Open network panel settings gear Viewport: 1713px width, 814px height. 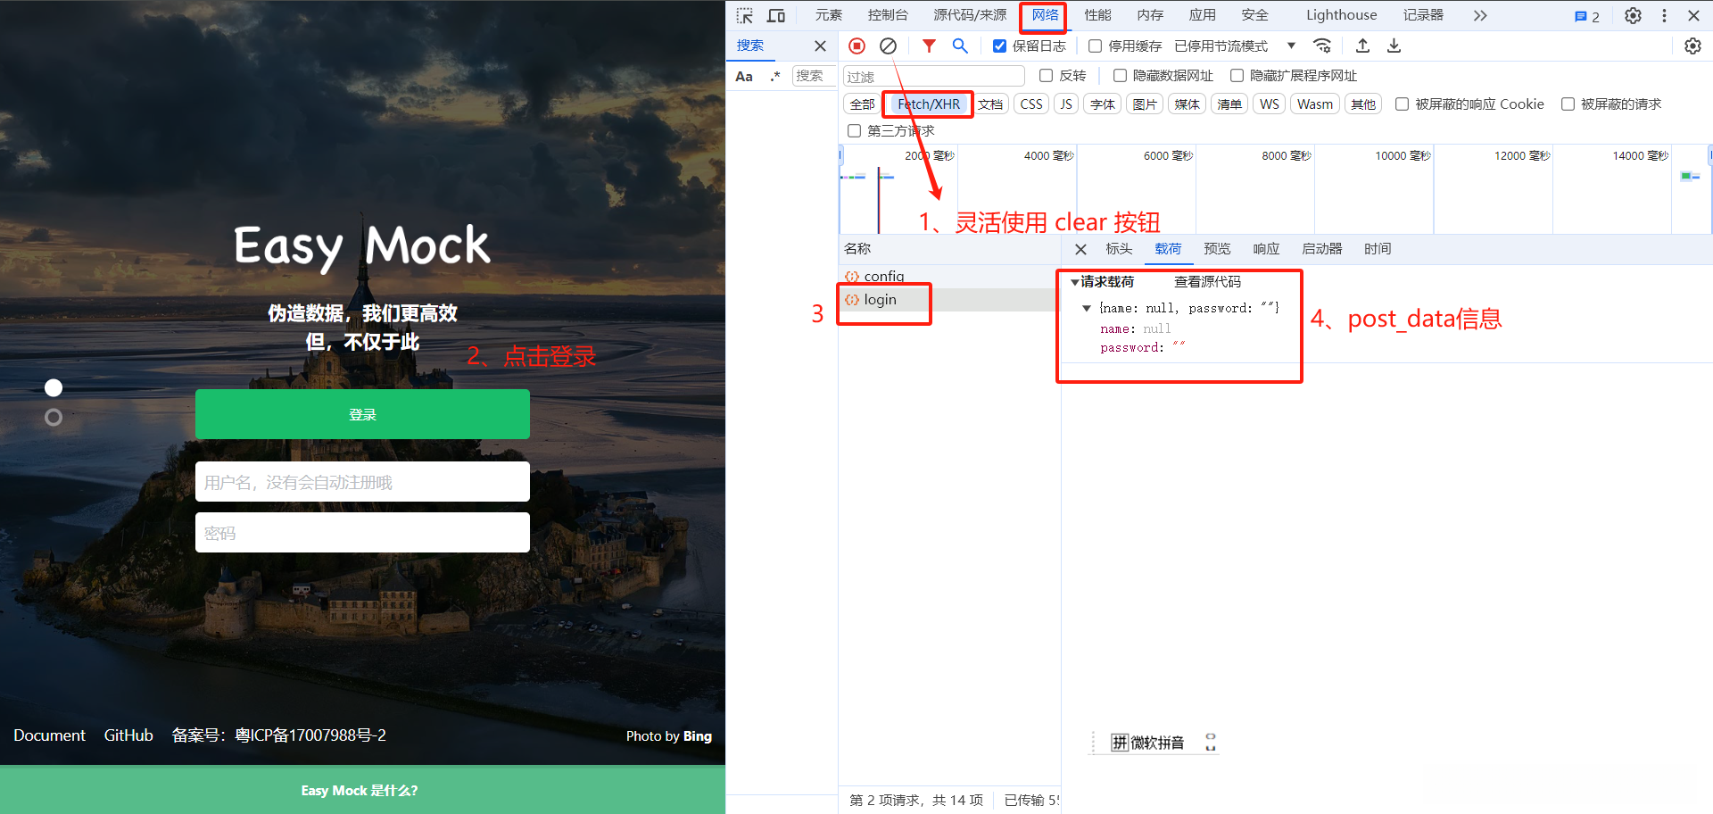click(1692, 46)
